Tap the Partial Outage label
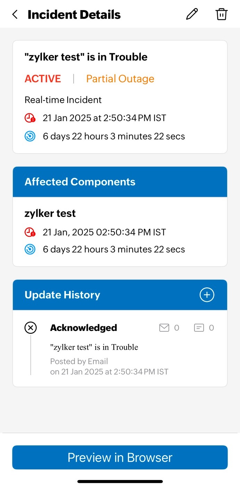The image size is (240, 488). [x=120, y=79]
